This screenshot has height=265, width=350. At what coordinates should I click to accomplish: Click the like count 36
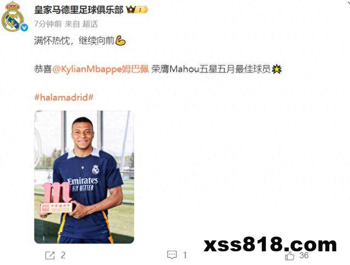(304, 256)
